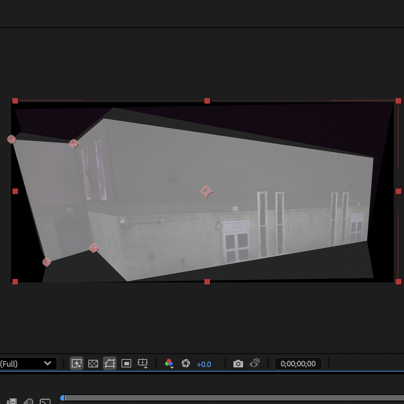Click the Adjust Exposure aperture icon

point(186,364)
